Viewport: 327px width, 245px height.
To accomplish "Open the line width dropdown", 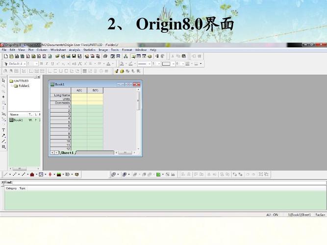I will tap(159, 64).
